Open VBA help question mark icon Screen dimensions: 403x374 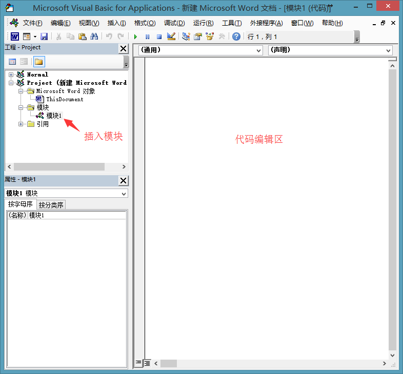click(236, 36)
